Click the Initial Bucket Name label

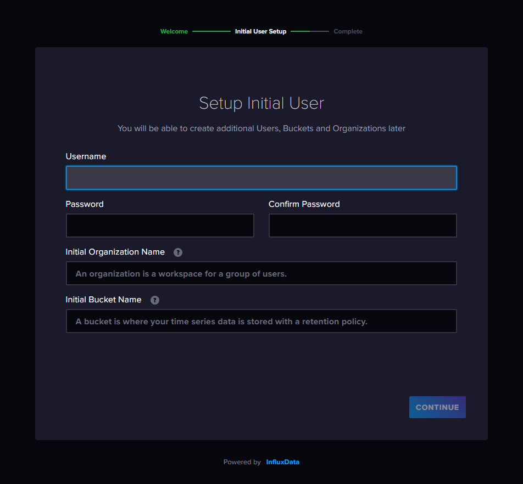(103, 300)
